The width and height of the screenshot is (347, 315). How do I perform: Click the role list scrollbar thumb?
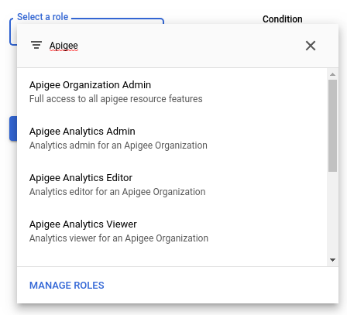(x=332, y=125)
